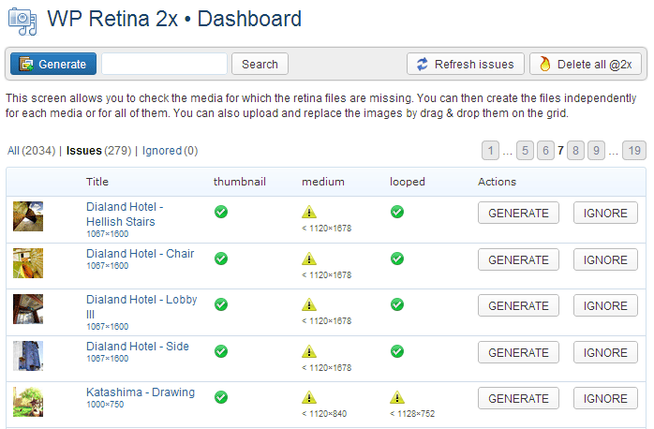654x429 pixels.
Task: Click the thumbnail green check for Katashima Drawing
Action: click(221, 397)
